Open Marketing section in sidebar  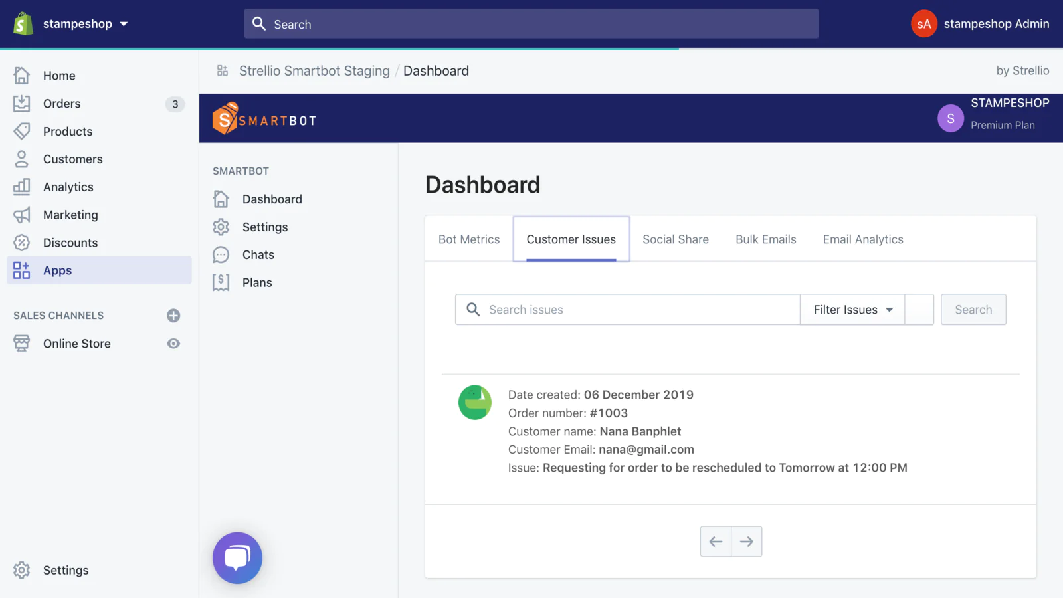point(70,215)
